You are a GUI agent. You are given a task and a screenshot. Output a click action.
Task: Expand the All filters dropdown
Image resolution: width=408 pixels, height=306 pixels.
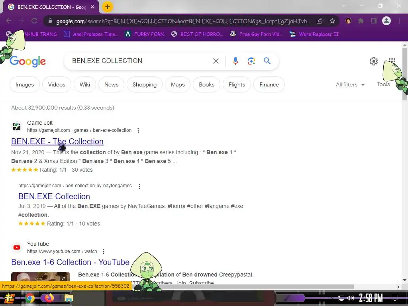coord(350,84)
